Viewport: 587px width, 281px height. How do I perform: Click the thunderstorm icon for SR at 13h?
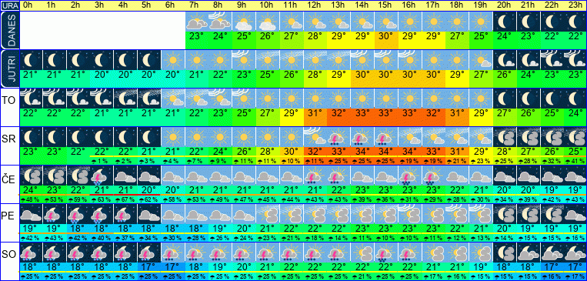point(339,137)
